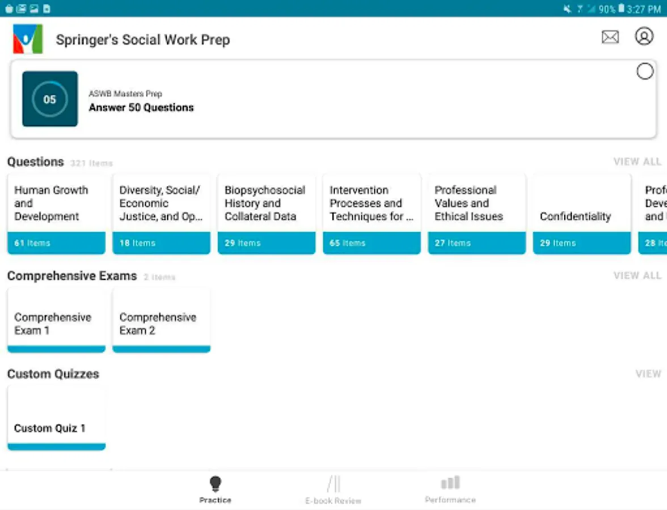Screen dimensions: 667x510
Task: Open Professional Values and Ethical Issues
Action: coord(477,214)
